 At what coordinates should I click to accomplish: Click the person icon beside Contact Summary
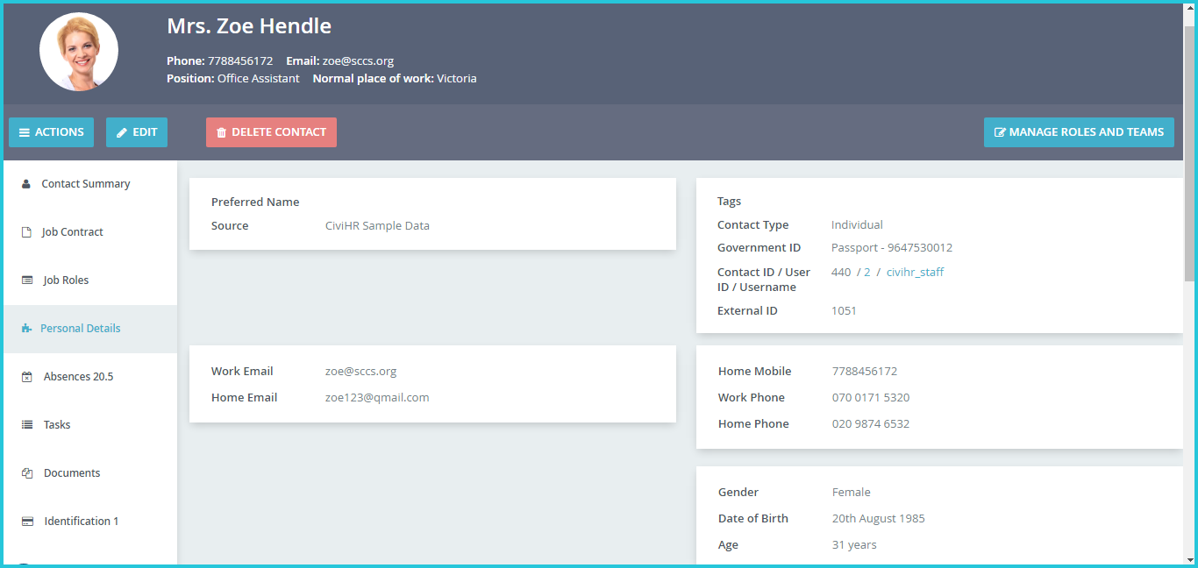pyautogui.click(x=26, y=184)
